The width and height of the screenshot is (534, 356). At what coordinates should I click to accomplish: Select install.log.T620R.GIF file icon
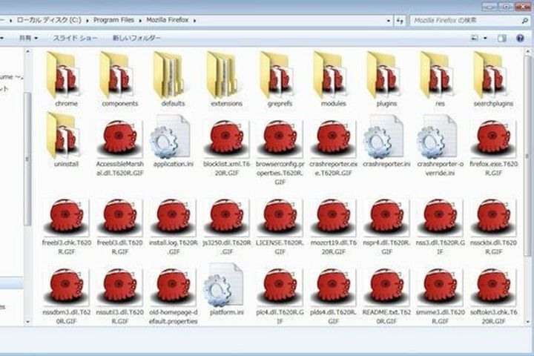173,217
